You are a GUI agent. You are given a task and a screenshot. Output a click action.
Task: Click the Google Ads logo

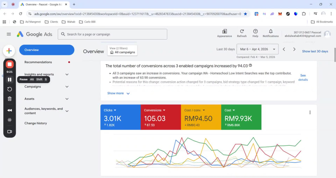click(x=35, y=34)
